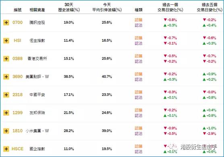Click the 小米集團 - W asset name
This screenshot has height=157, width=224.
point(37,131)
